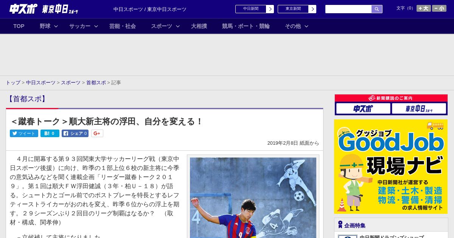Image resolution: width=454 pixels, height=238 pixels.
Task: Click 首都スポ breadcrumb link
Action: coord(96,82)
